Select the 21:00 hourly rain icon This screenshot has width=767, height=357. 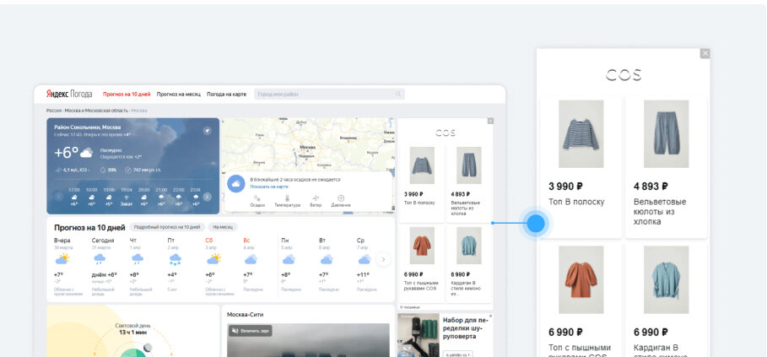161,197
